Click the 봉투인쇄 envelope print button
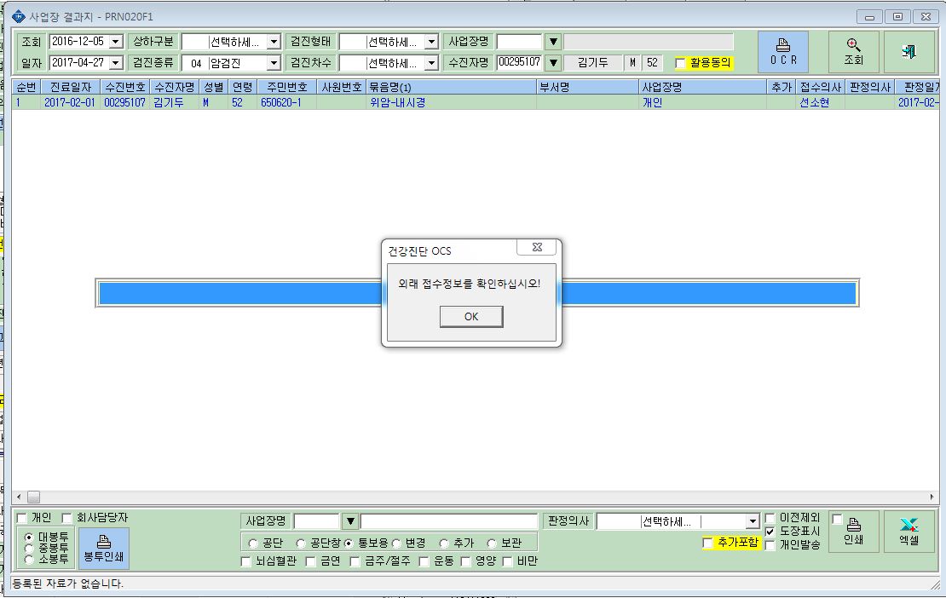This screenshot has width=946, height=598. pyautogui.click(x=104, y=549)
